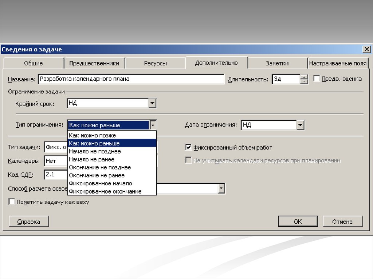The height and width of the screenshot is (279, 373).
Task: Click the Название task name field
Action: coord(131,79)
